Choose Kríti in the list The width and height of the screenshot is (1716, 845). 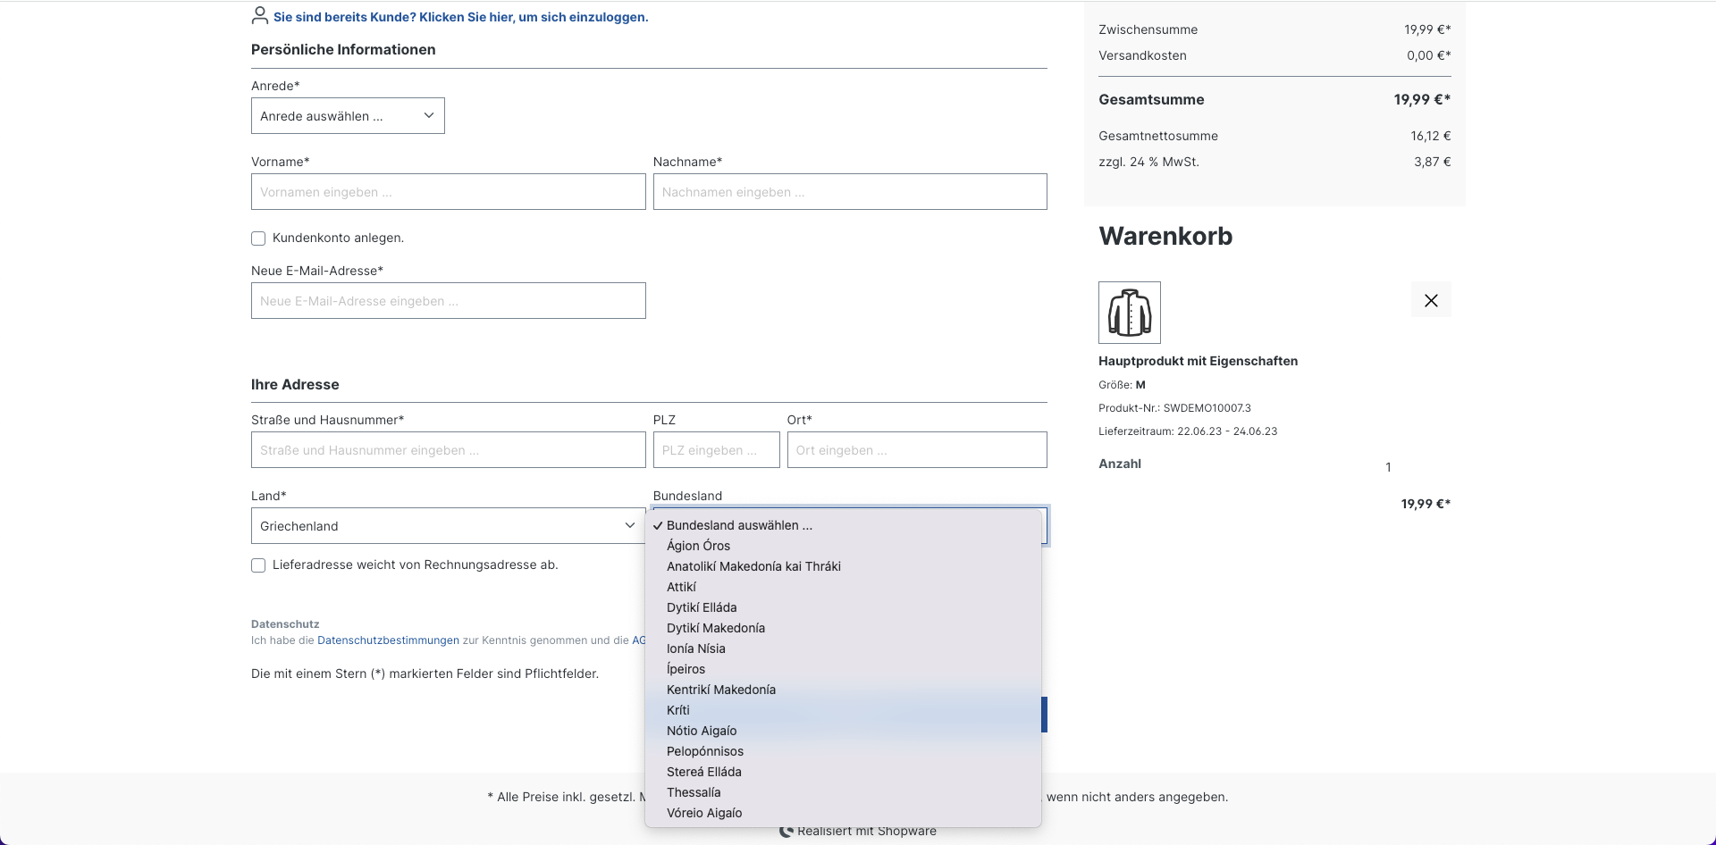coord(844,710)
